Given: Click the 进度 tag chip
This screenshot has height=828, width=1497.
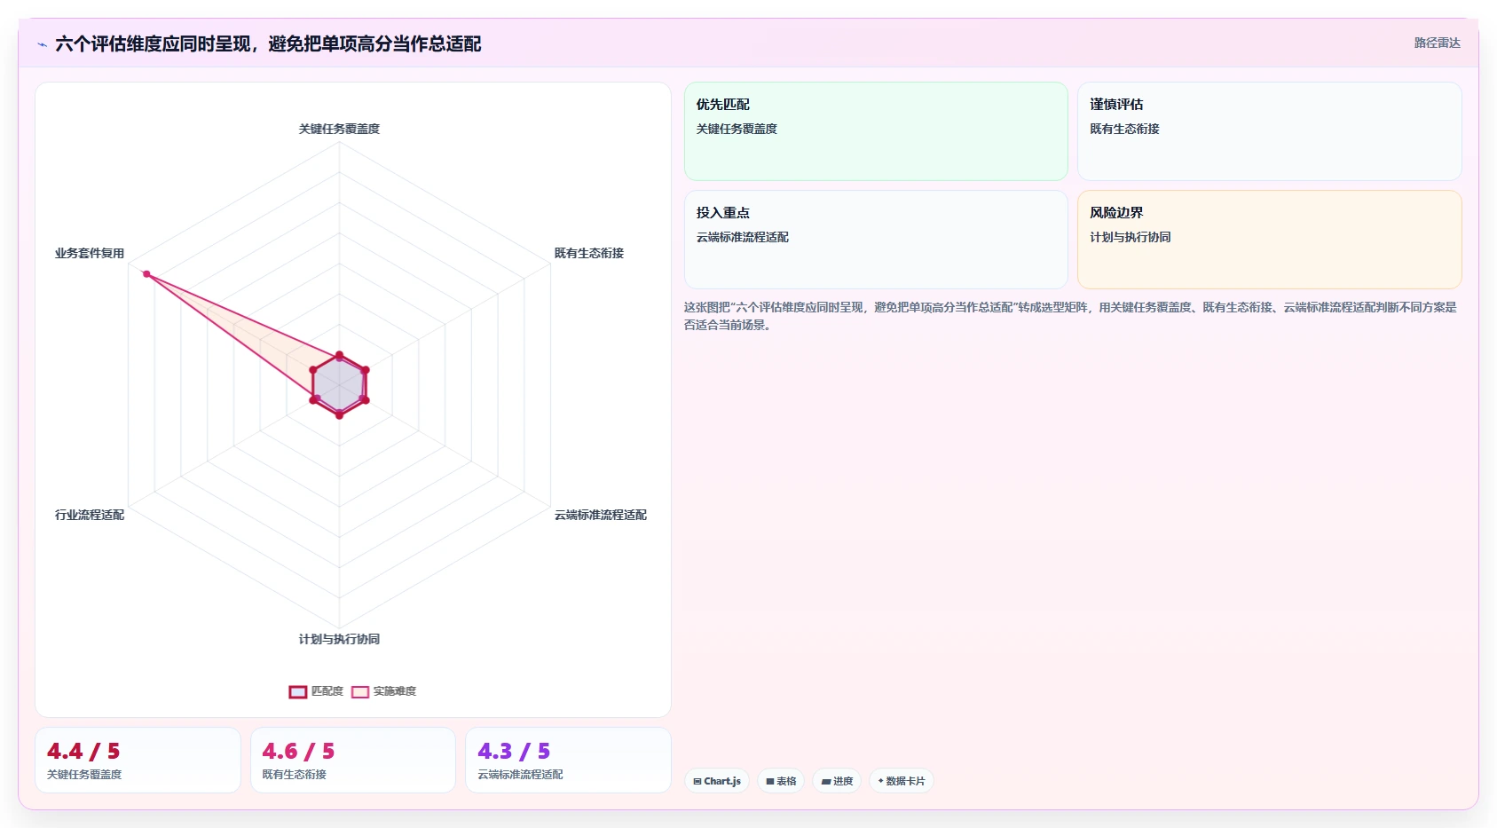Looking at the screenshot, I should [x=837, y=781].
